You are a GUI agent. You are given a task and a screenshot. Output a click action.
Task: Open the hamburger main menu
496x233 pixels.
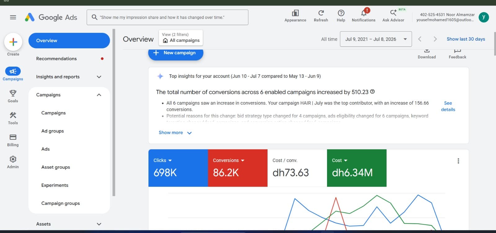coord(13,17)
